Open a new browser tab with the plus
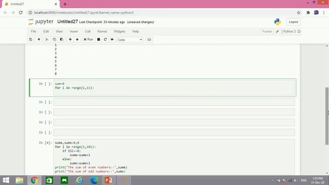The width and height of the screenshot is (329, 185). (x=65, y=4)
